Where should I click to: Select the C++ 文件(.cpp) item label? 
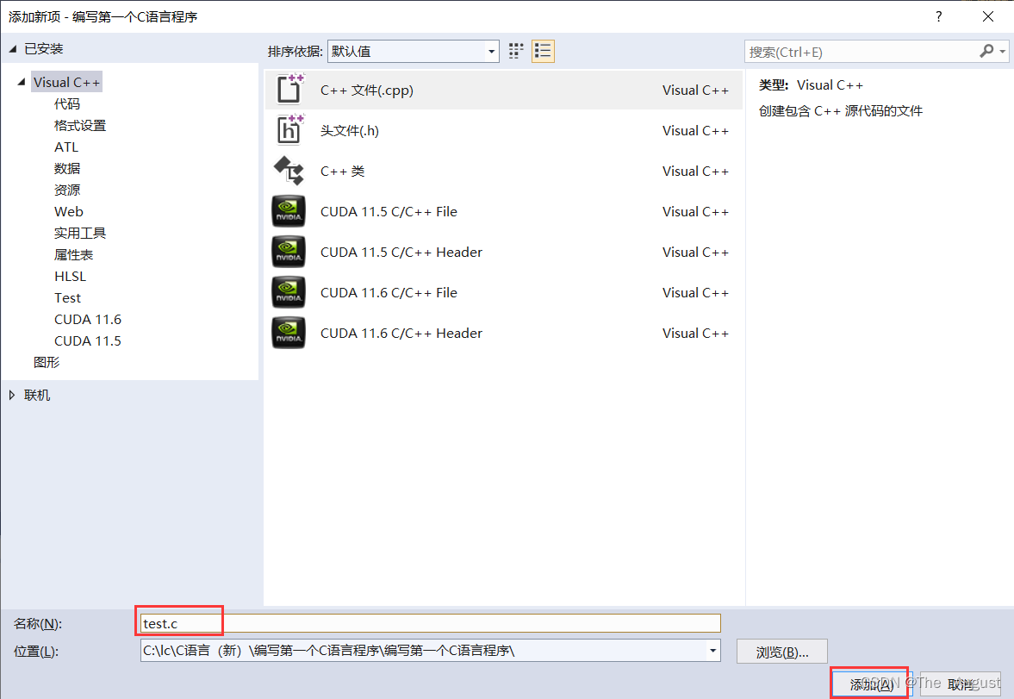click(x=367, y=90)
